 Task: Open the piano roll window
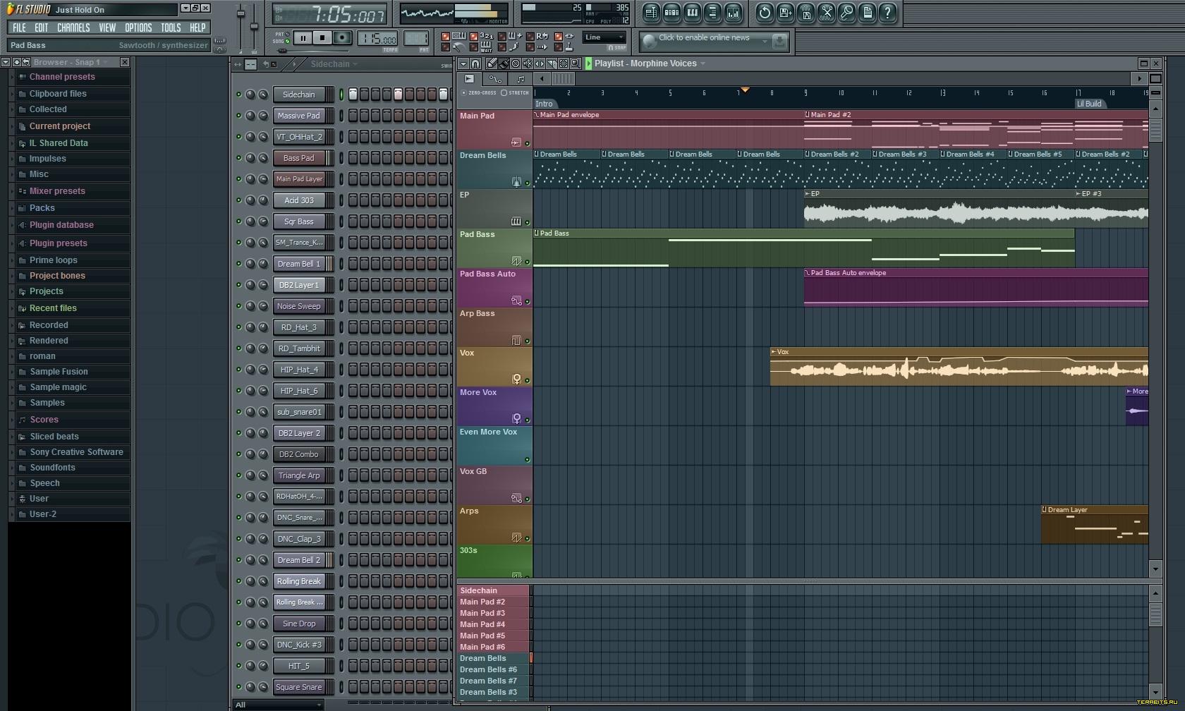(x=692, y=12)
